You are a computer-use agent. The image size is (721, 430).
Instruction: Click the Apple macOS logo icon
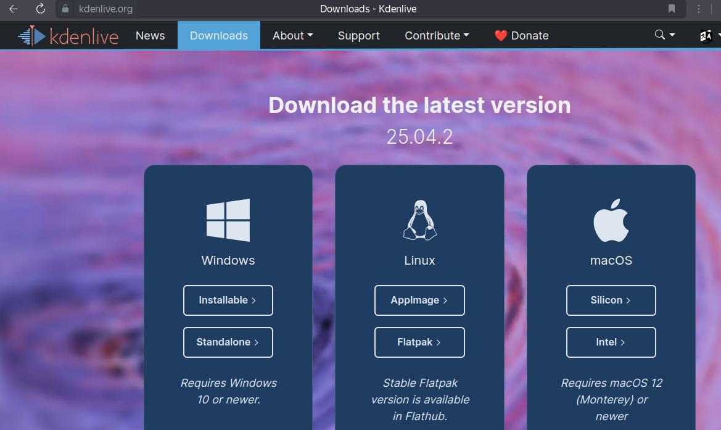pos(611,220)
